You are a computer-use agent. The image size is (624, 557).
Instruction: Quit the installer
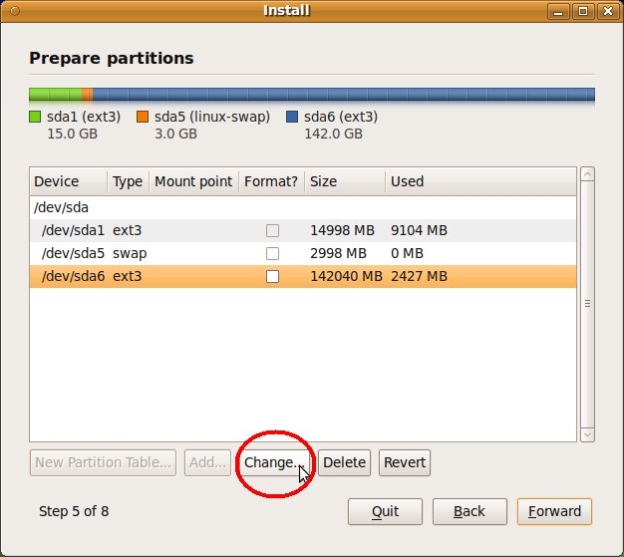tap(385, 511)
